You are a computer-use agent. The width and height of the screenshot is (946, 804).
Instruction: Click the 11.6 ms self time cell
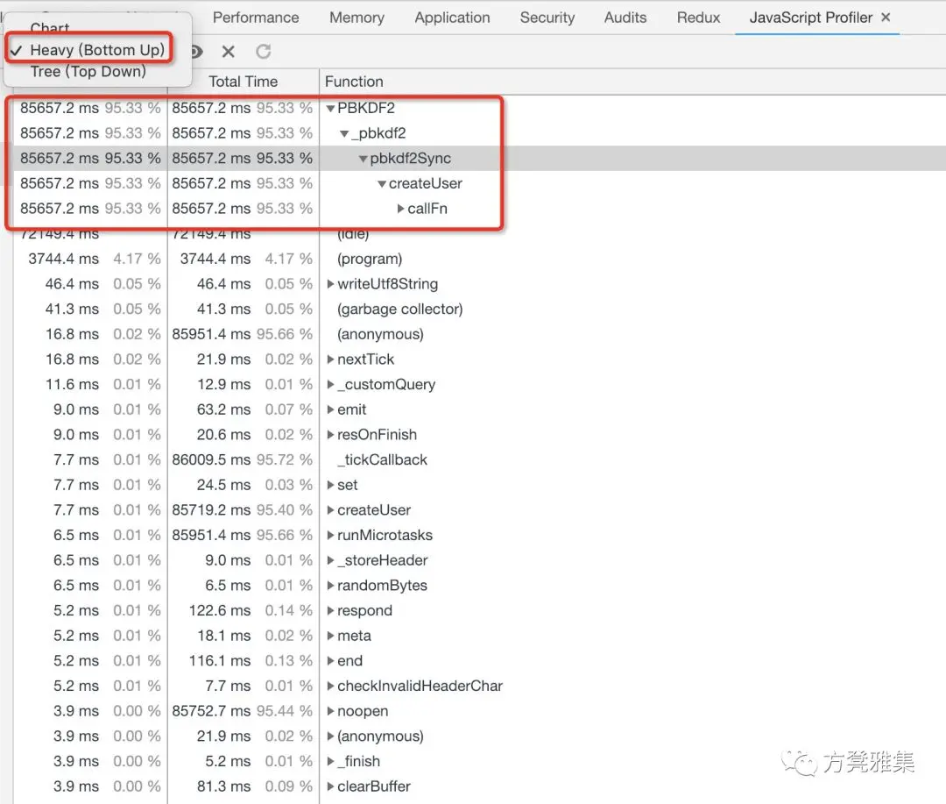[72, 384]
